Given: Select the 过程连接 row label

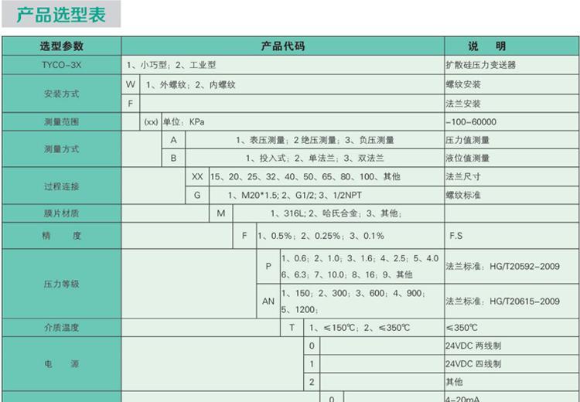Looking at the screenshot, I should [61, 186].
